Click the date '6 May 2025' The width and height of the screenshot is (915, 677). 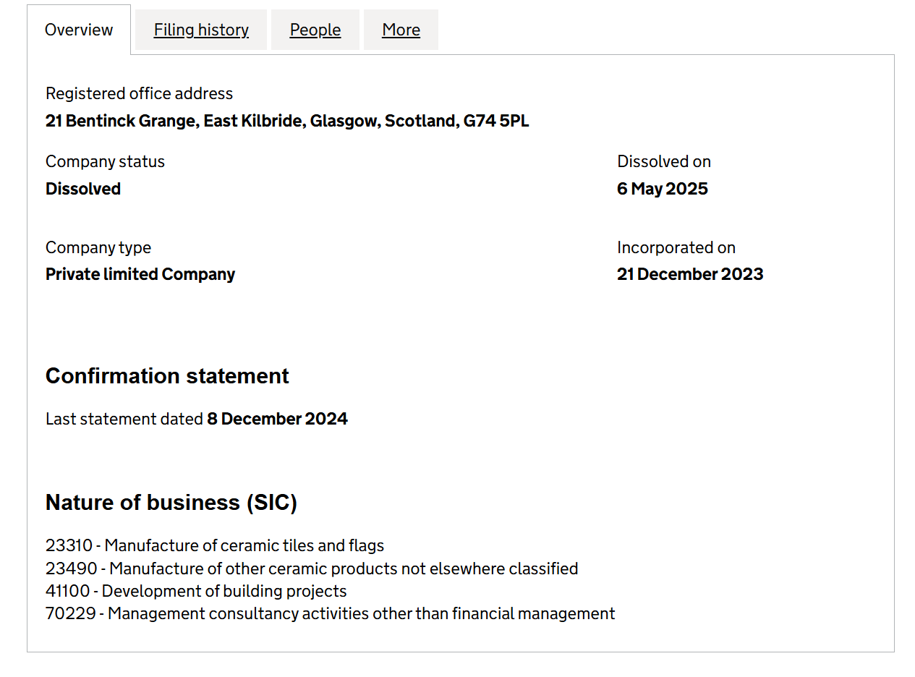tap(663, 189)
